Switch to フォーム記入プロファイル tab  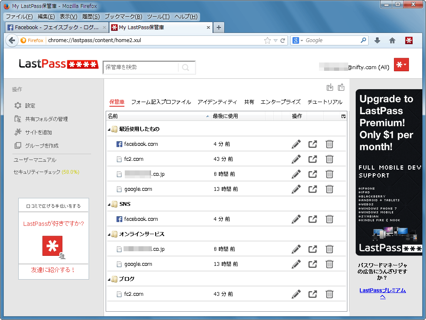pyautogui.click(x=161, y=102)
